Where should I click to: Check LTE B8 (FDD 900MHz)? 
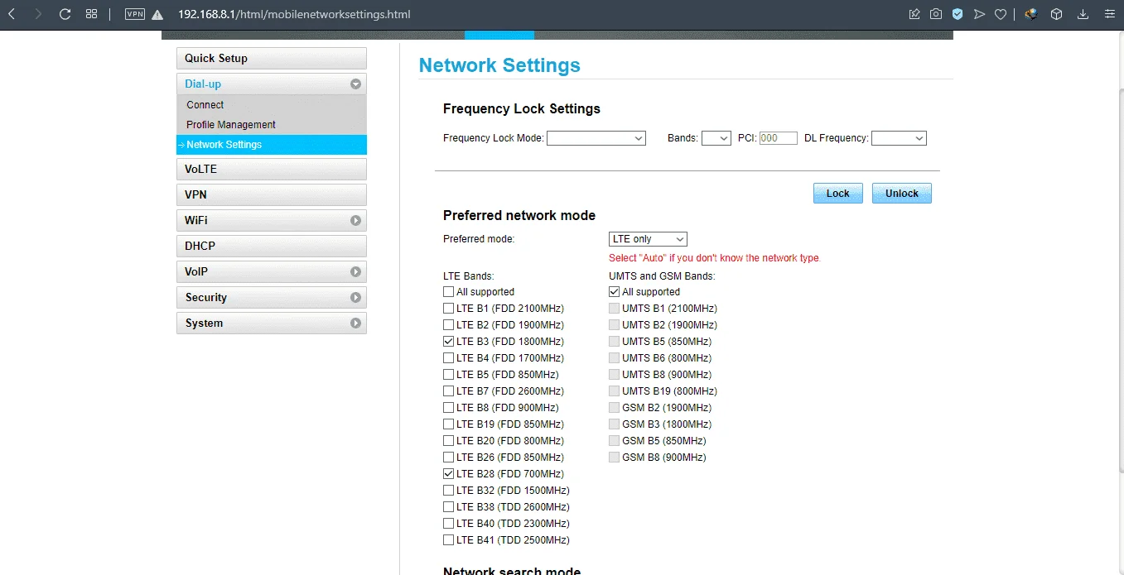[x=448, y=408]
